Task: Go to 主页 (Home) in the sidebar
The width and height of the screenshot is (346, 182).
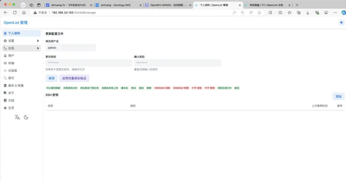Action: point(11,108)
